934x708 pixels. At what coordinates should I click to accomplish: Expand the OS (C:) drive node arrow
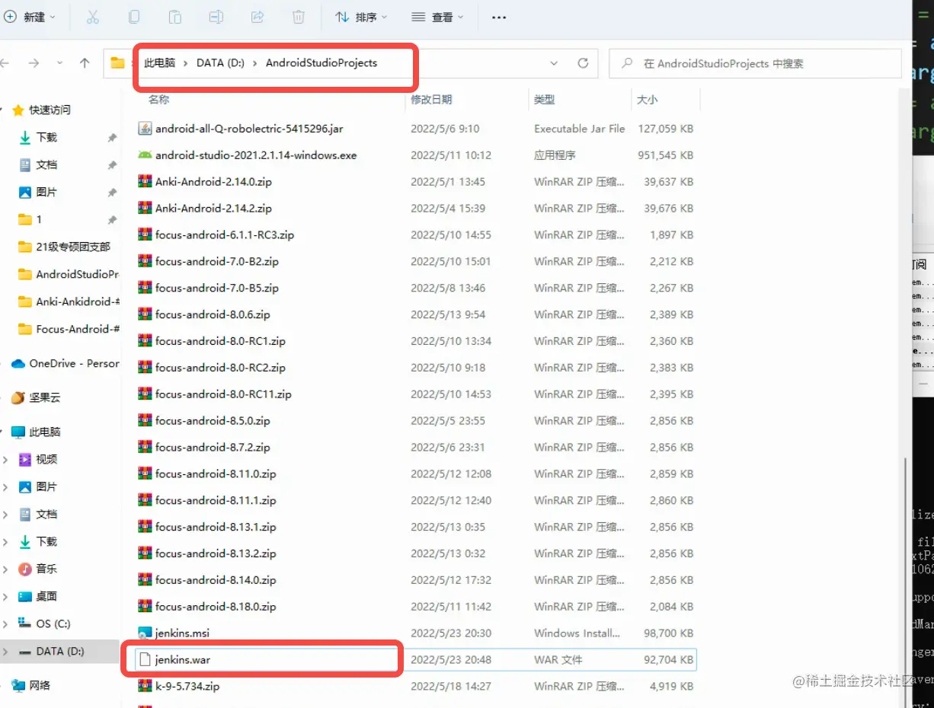[x=5, y=623]
